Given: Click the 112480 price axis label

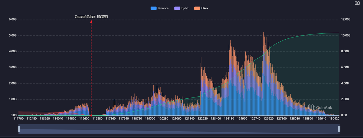Looking at the screenshot, I should pos(32,119).
